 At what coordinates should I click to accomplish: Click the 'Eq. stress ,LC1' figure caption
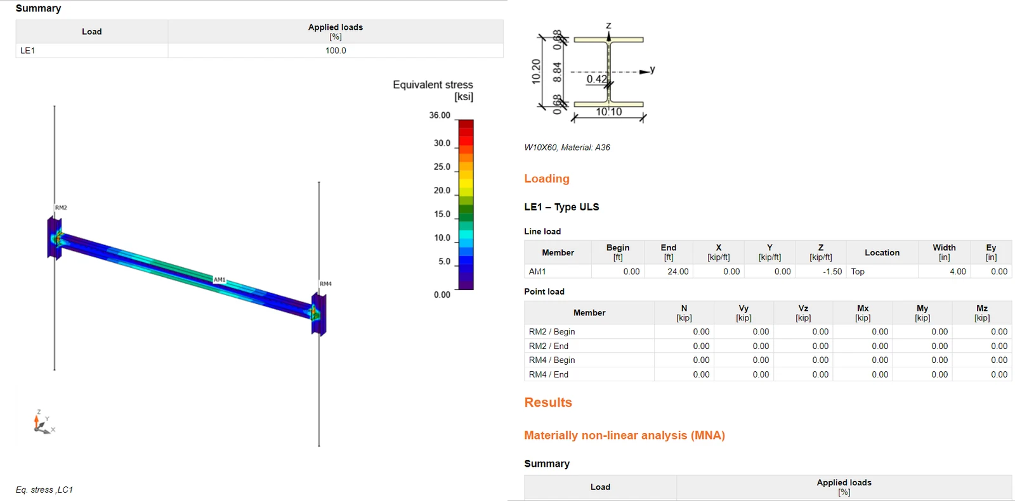(x=44, y=490)
